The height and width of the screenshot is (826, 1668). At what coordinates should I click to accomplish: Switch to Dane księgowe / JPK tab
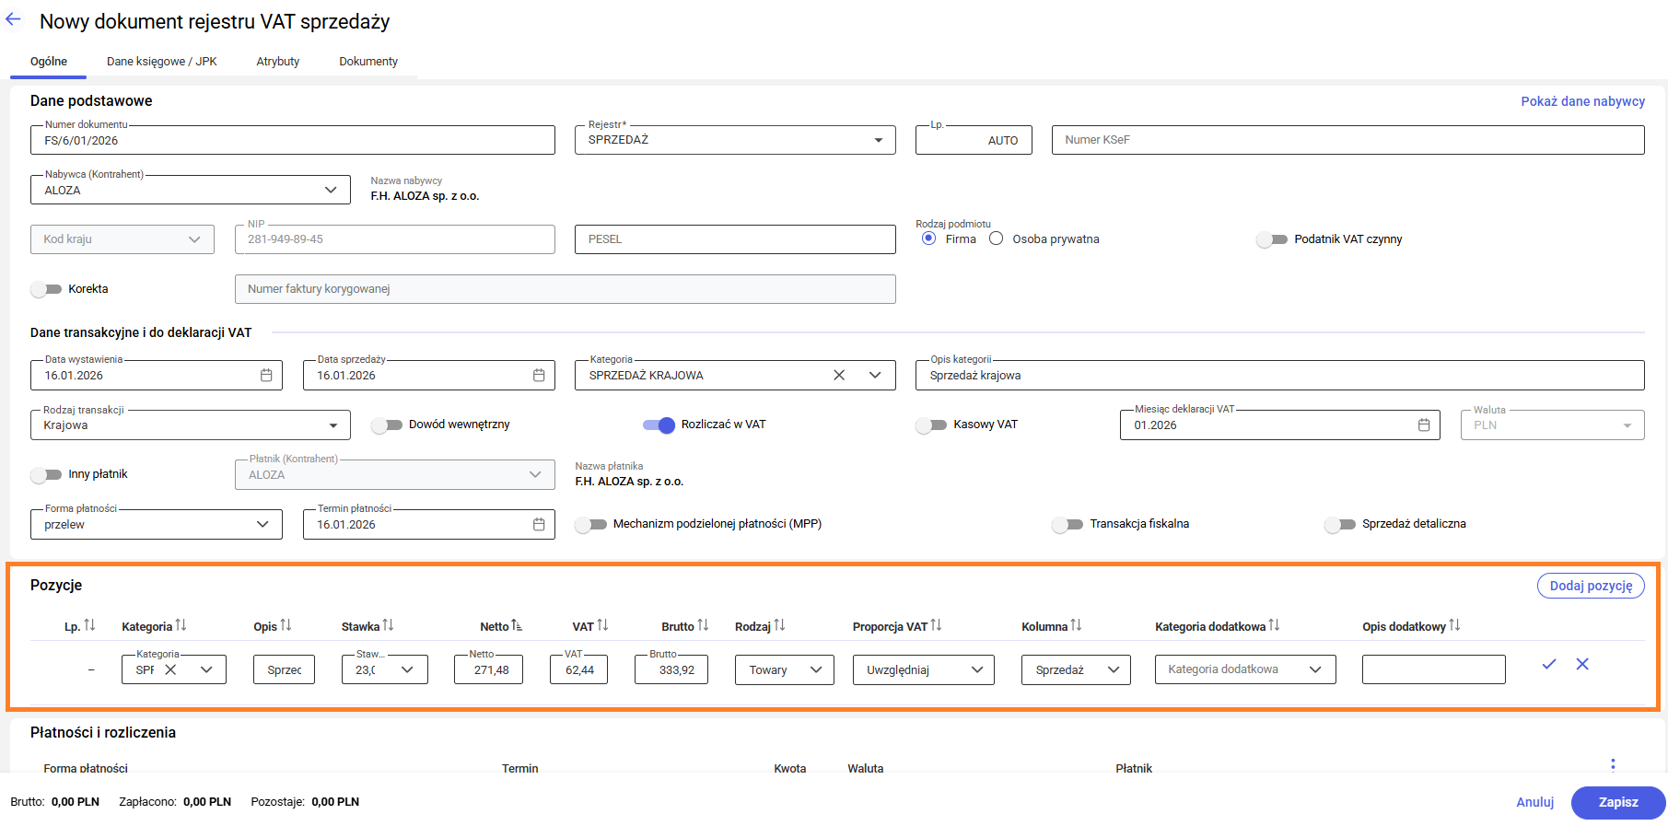click(x=162, y=62)
